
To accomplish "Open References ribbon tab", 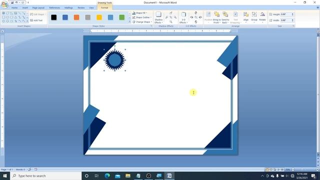I will click(54, 8).
